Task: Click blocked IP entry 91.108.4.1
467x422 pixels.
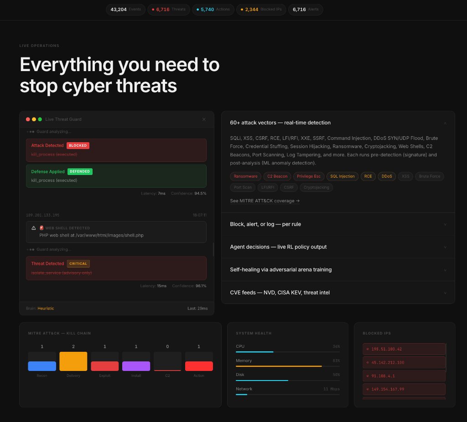Action: pos(404,376)
